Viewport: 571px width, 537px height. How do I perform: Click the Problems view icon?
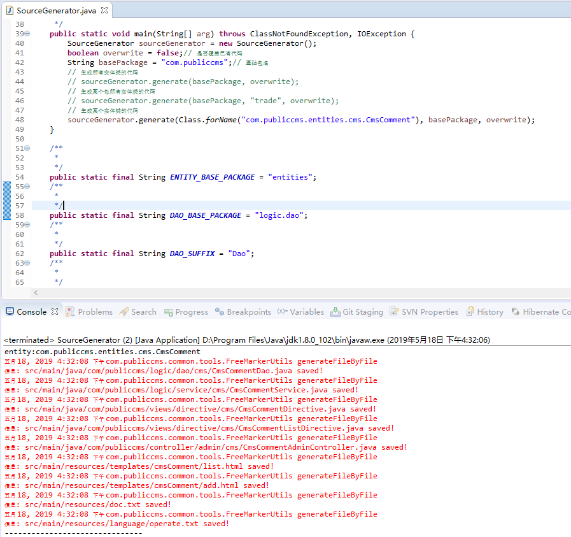coord(71,312)
